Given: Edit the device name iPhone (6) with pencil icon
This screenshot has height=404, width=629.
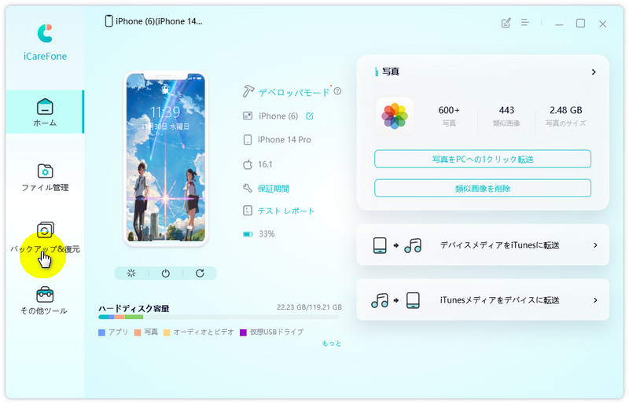Looking at the screenshot, I should tap(310, 116).
